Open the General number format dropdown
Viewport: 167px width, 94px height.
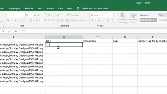(112, 15)
